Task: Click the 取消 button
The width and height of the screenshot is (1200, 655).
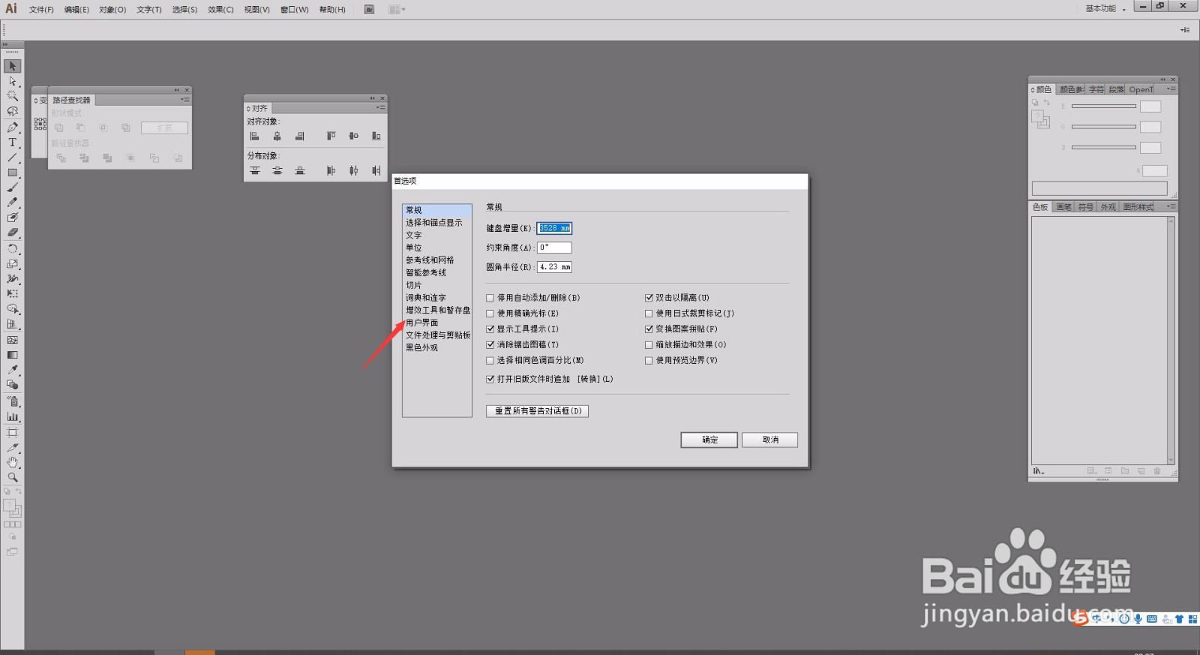Action: pos(770,440)
